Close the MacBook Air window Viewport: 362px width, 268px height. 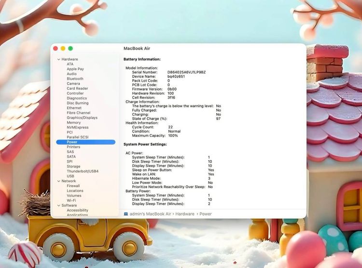[56, 48]
